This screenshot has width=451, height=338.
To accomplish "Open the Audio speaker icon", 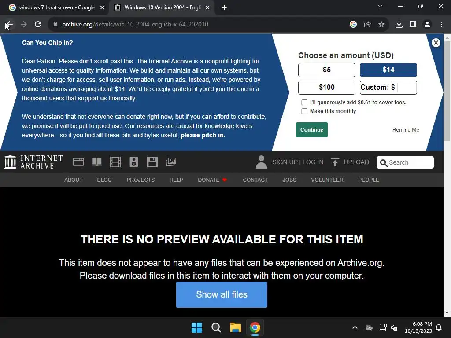I will (x=134, y=162).
